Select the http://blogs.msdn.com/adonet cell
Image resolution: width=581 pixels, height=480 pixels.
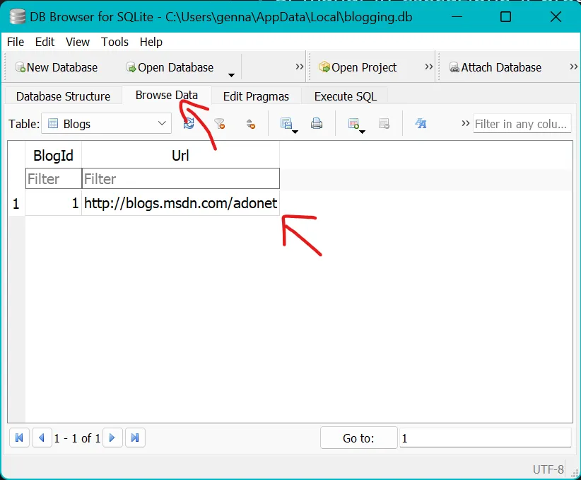tap(180, 203)
